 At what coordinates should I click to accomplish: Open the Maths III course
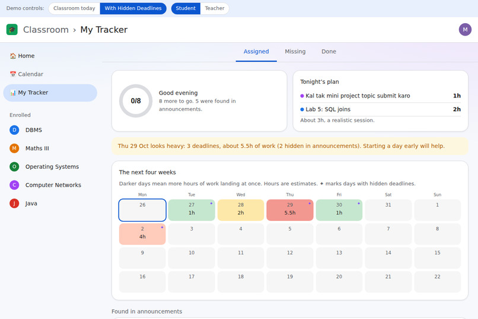click(x=50, y=149)
